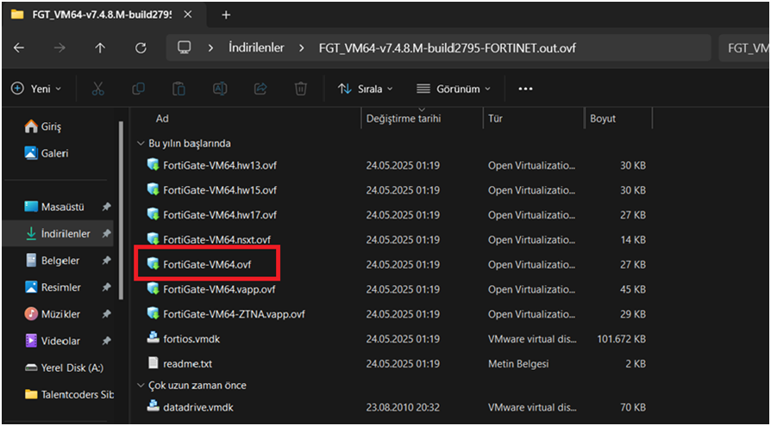The width and height of the screenshot is (771, 426).
Task: Open the See more three-dots menu
Action: coord(525,89)
